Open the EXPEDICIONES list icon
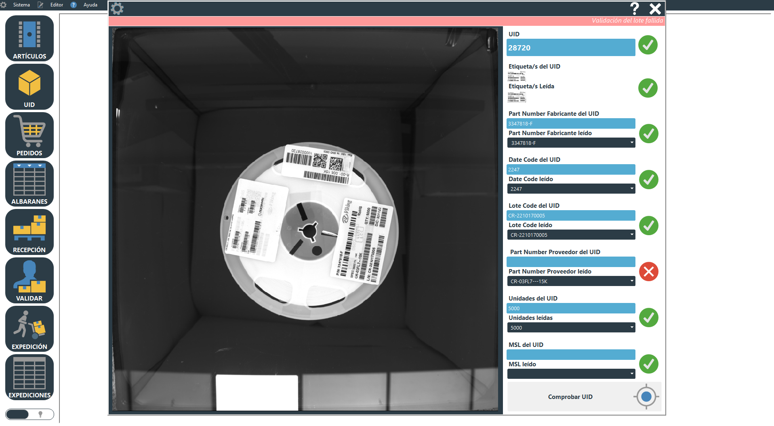Viewport: 774px width, 426px height. (29, 377)
